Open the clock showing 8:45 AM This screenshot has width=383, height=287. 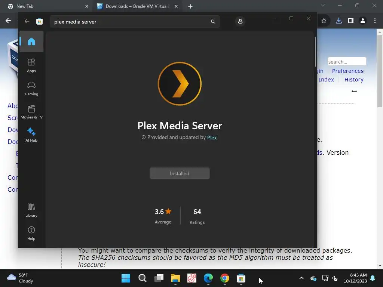(x=355, y=278)
